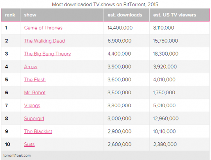Image resolution: width=211 pixels, height=160 pixels.
Task: Open The Walking Dead link
Action: [45, 41]
